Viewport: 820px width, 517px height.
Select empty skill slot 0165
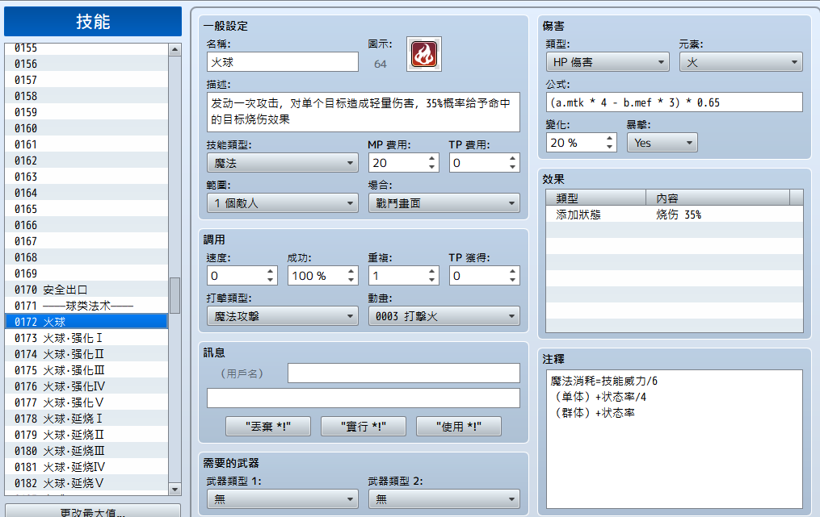point(86,209)
